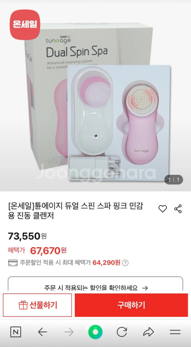The image size is (191, 347).
Task: Open the browser hamburger menu
Action: tap(175, 332)
